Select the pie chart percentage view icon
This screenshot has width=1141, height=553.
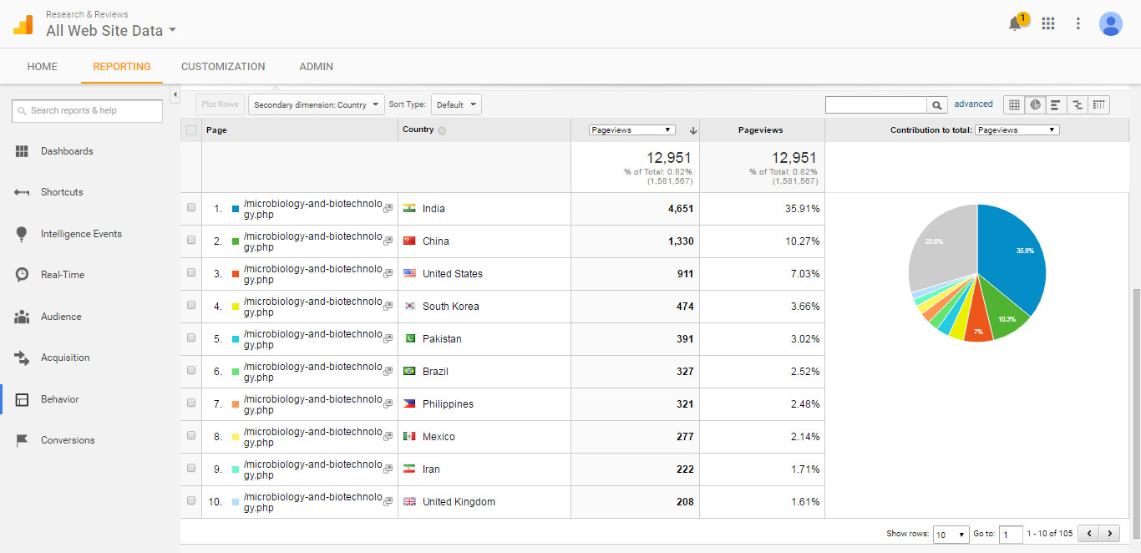pos(1035,104)
